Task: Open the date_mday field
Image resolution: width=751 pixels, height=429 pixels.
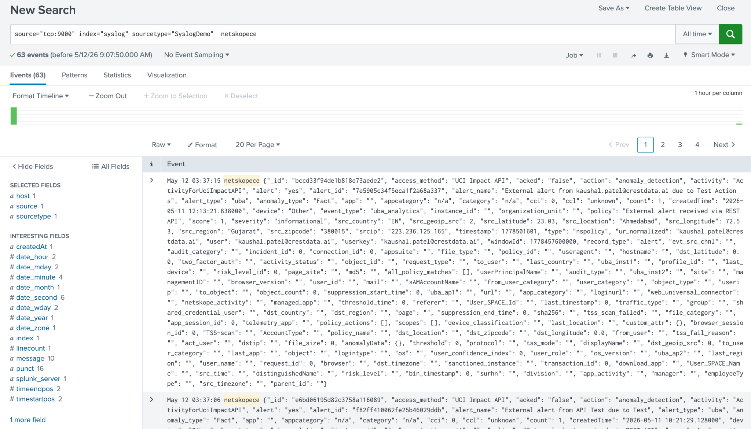Action: (34, 267)
